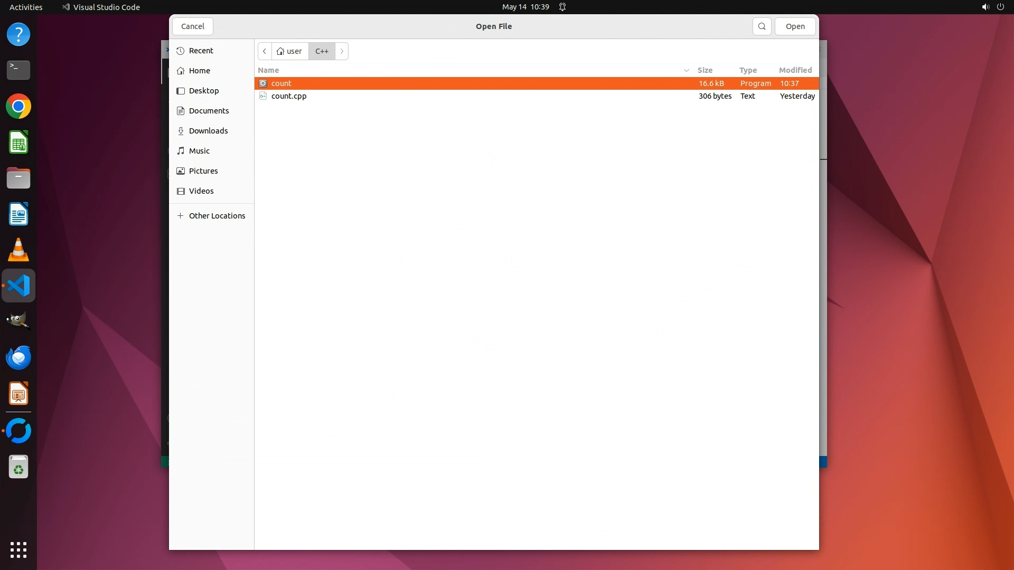
Task: Select the count.cpp file in the list
Action: click(289, 96)
